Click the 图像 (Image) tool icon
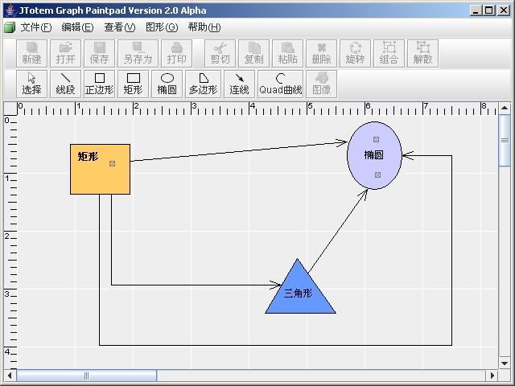Viewport: 515px width, 386px height. (x=322, y=84)
